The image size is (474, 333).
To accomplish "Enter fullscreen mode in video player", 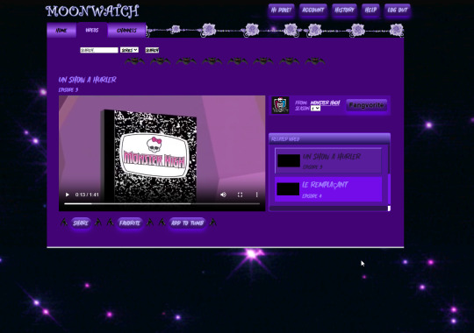I will click(x=240, y=195).
